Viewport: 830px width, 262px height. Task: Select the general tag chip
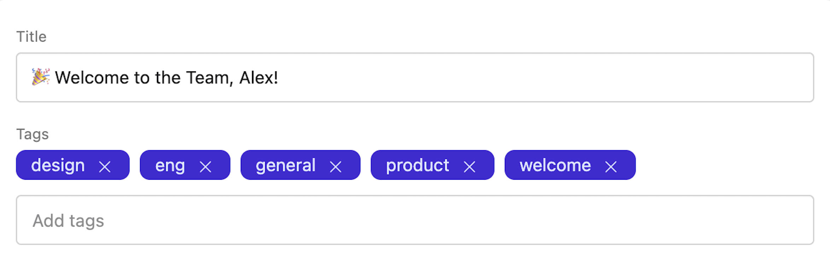(x=286, y=165)
